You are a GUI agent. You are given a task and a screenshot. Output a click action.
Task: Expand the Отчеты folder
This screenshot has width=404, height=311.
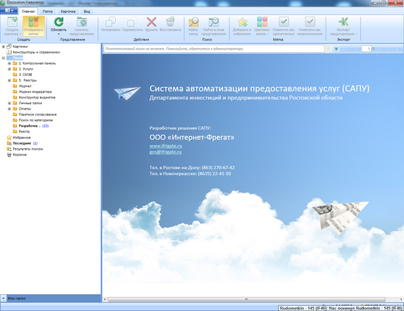9,109
